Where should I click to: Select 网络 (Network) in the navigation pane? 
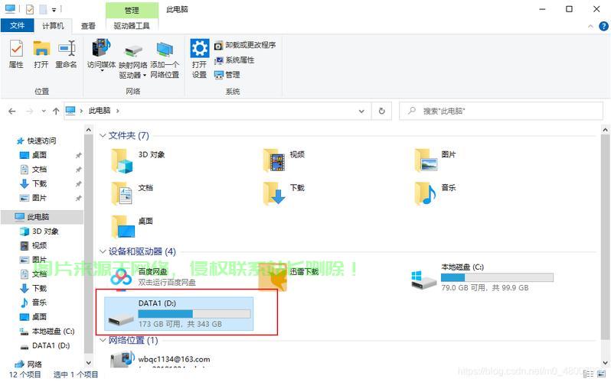click(x=34, y=364)
